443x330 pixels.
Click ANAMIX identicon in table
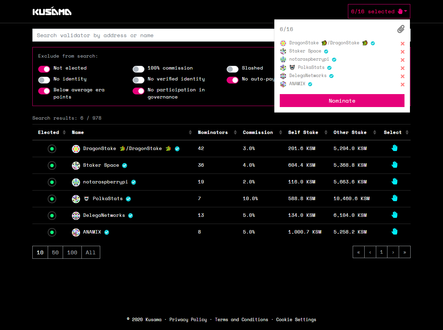(x=76, y=232)
